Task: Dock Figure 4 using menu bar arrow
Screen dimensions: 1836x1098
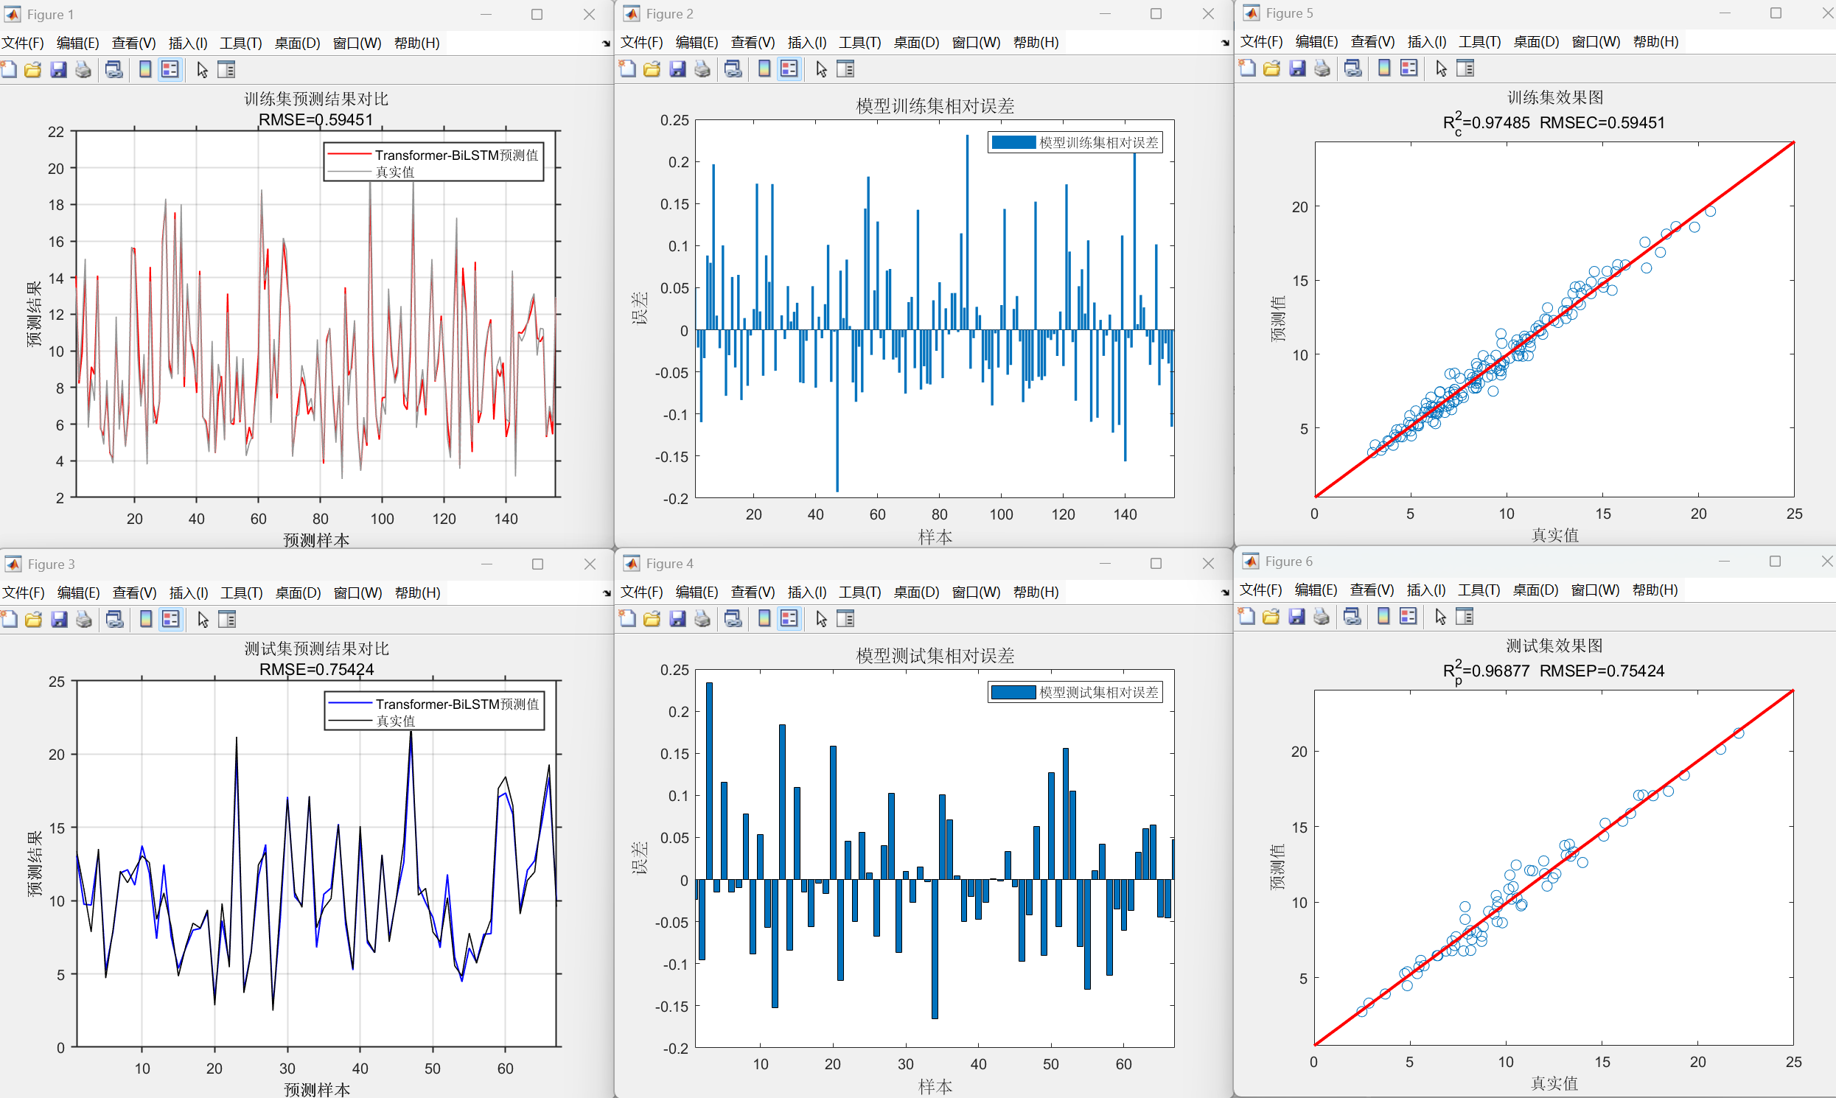Action: click(x=1225, y=592)
